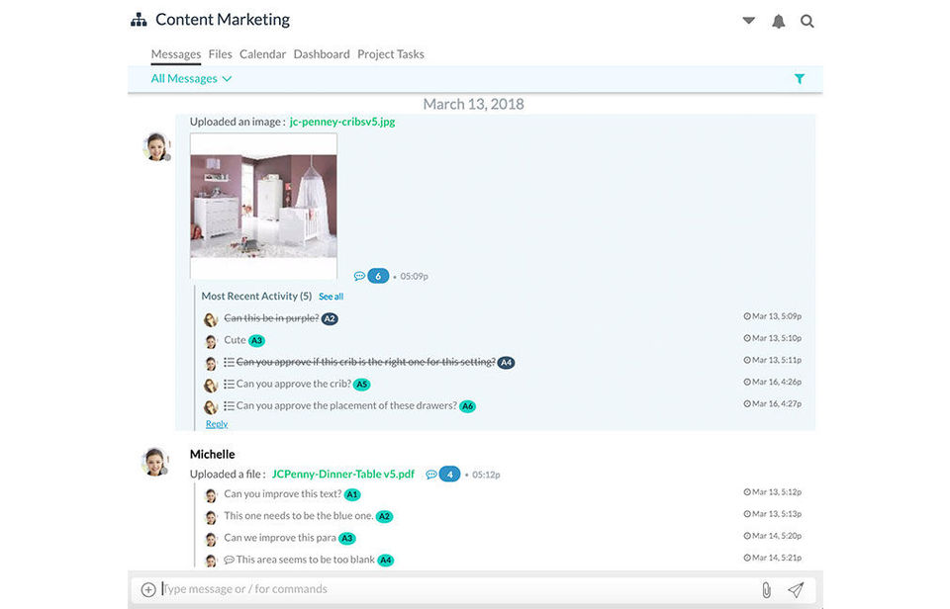
Task: Open the jc-penney-cribsv5.jpg file link
Action: (342, 122)
